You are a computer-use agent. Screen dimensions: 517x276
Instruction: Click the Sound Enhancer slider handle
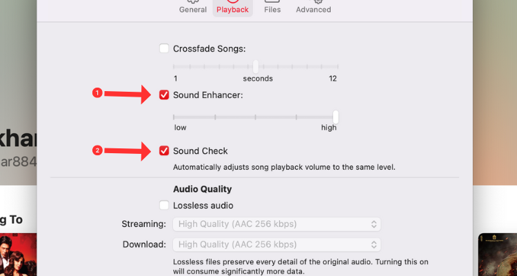click(x=336, y=117)
